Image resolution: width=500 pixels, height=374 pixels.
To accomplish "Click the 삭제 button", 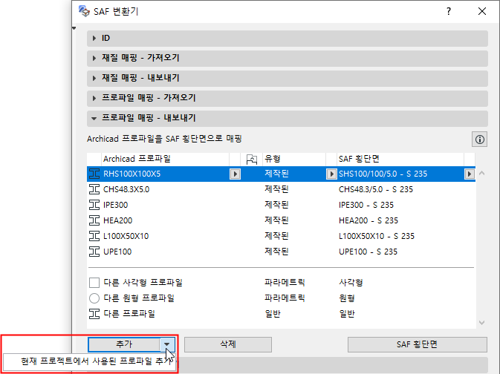I will point(228,345).
